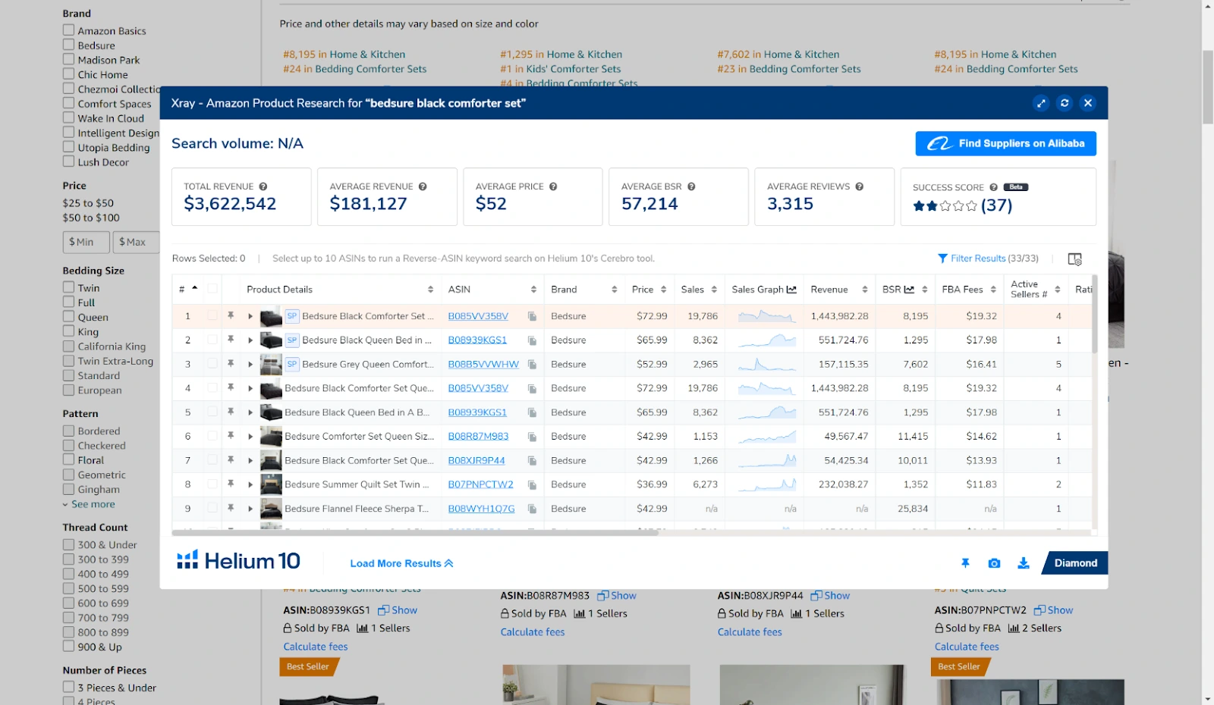Click the pin icon in Xray footer
Image resolution: width=1214 pixels, height=705 pixels.
point(965,563)
